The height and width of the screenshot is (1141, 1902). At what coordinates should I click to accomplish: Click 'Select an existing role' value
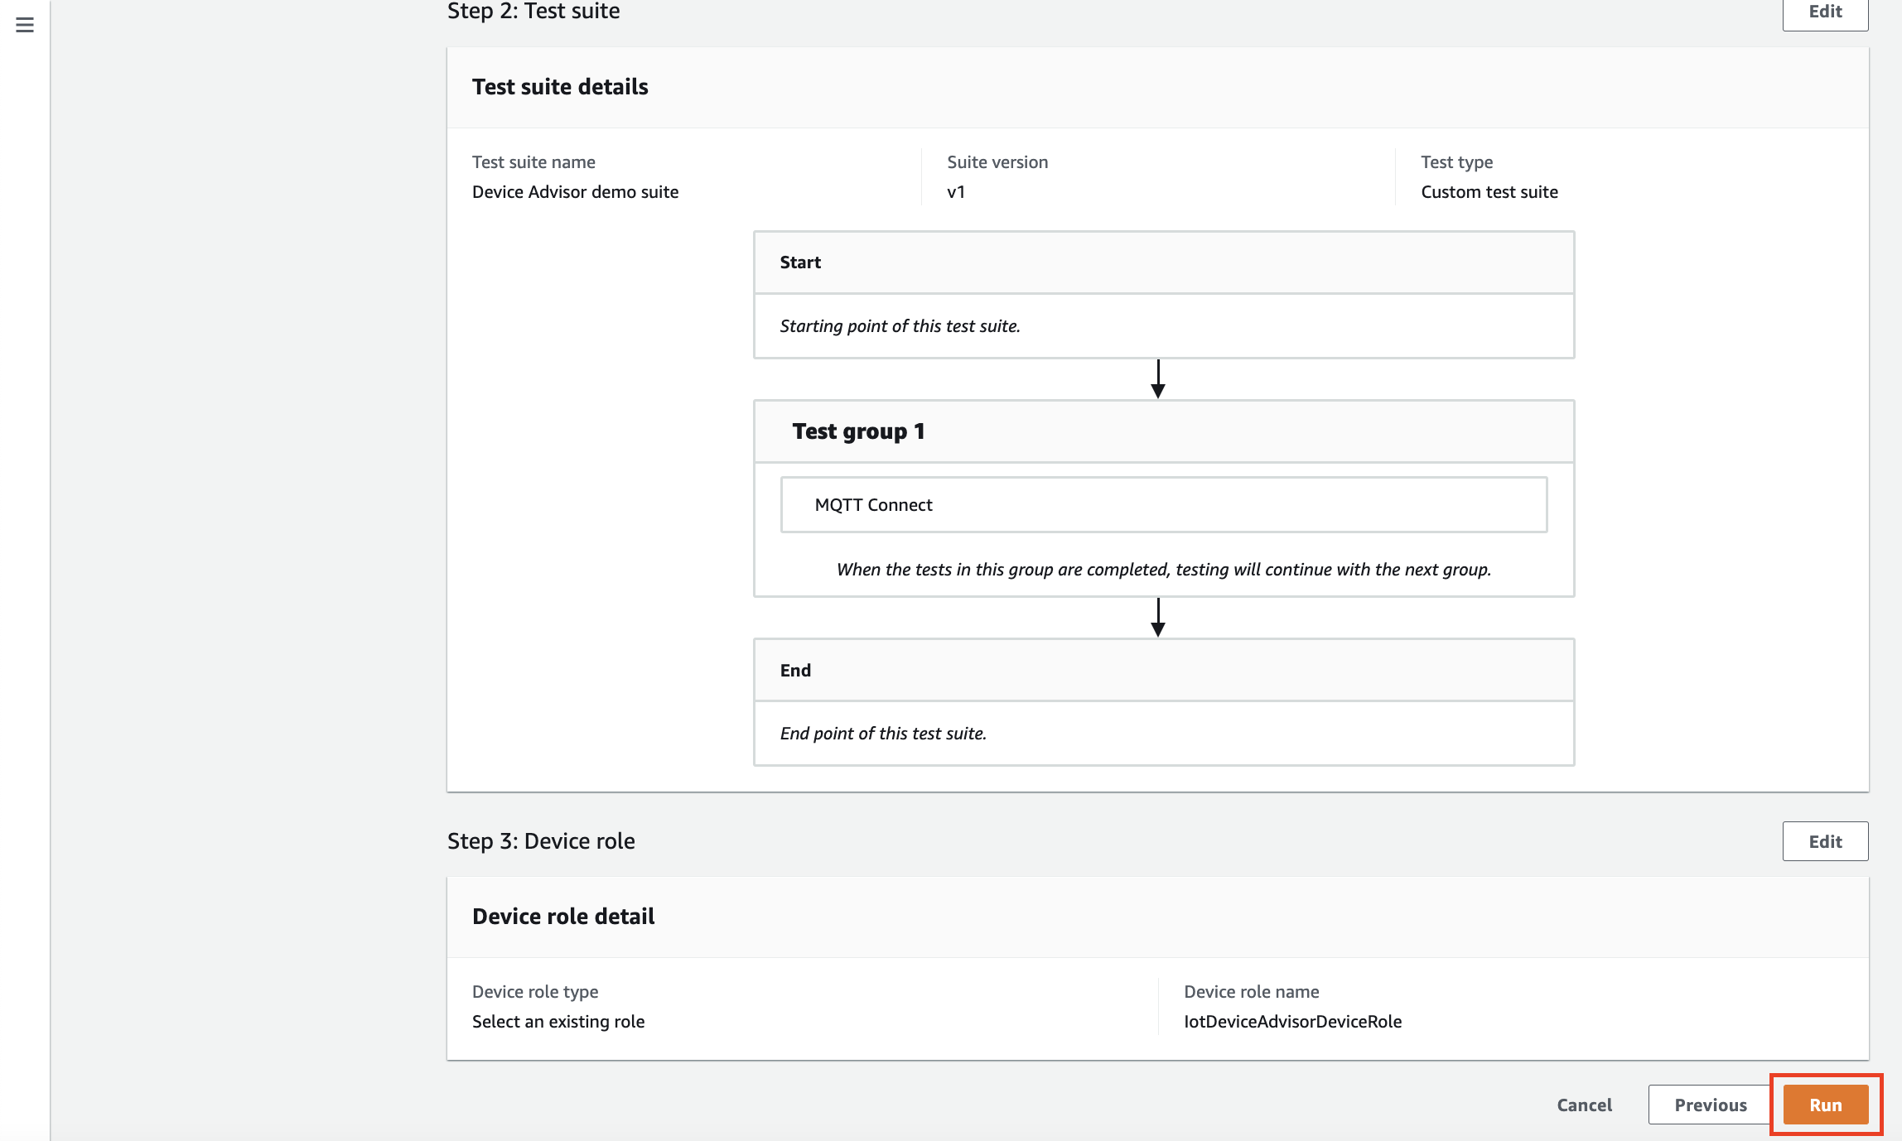(558, 1021)
